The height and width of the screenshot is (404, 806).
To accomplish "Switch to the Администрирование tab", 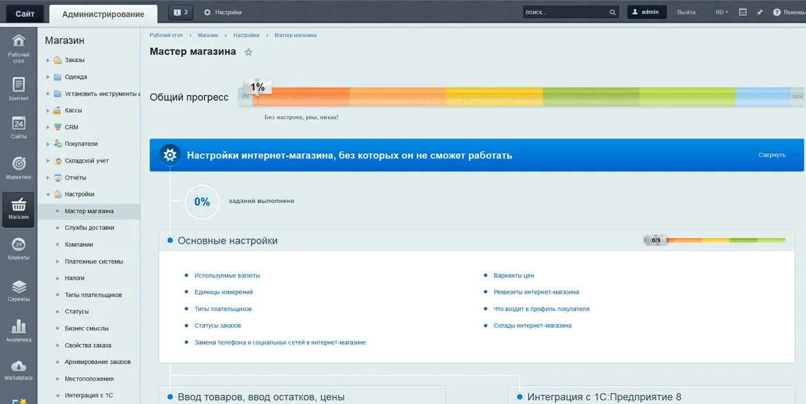I will click(103, 14).
